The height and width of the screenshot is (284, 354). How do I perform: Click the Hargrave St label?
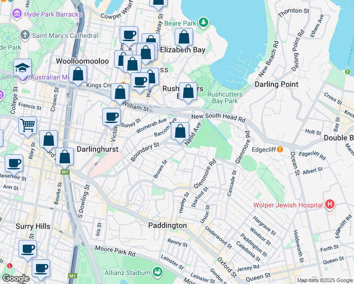click(264, 225)
